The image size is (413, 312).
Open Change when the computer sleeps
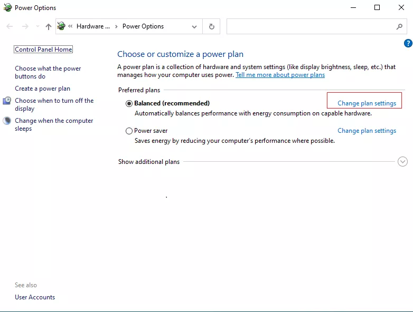click(x=54, y=124)
